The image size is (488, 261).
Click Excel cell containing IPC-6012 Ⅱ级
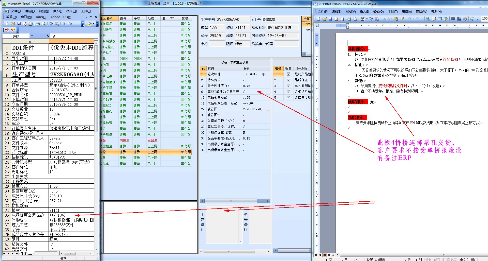71,152
